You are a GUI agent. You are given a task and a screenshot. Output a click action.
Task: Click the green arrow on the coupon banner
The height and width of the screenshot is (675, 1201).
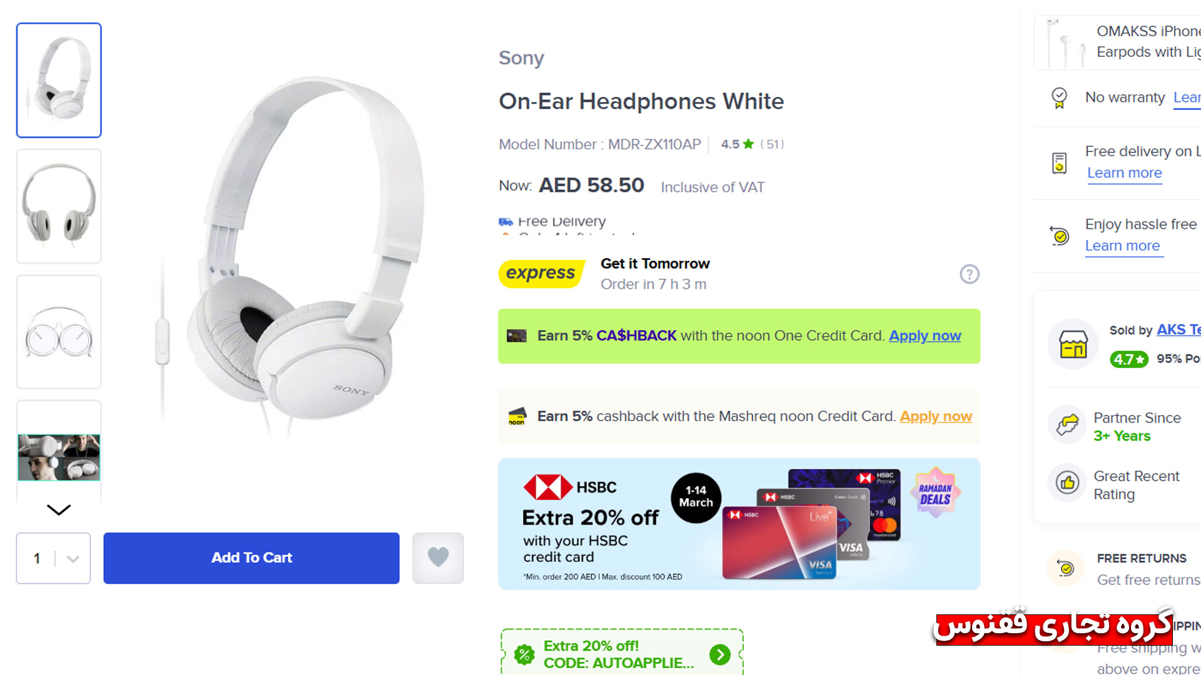coord(720,654)
